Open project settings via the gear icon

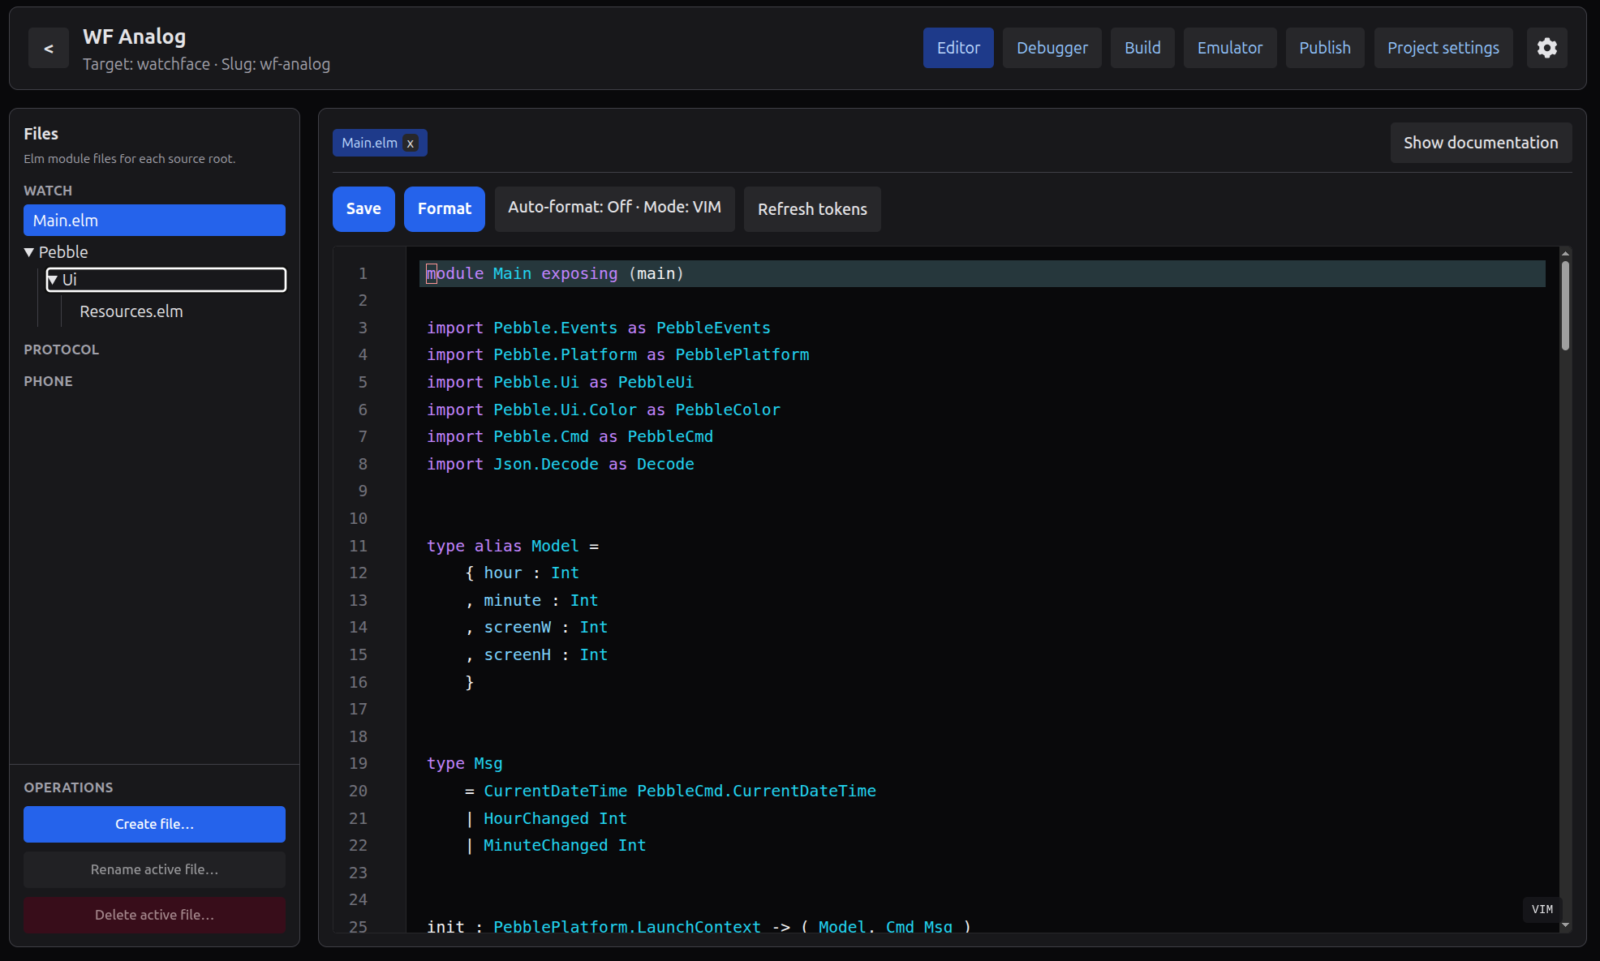point(1547,48)
